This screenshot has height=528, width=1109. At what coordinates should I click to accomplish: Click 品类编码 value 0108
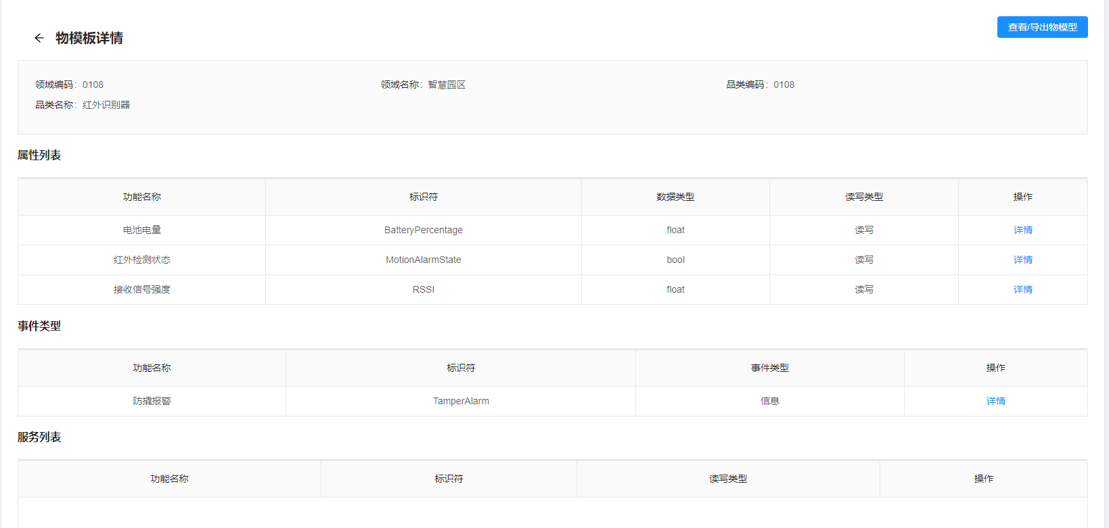click(784, 85)
